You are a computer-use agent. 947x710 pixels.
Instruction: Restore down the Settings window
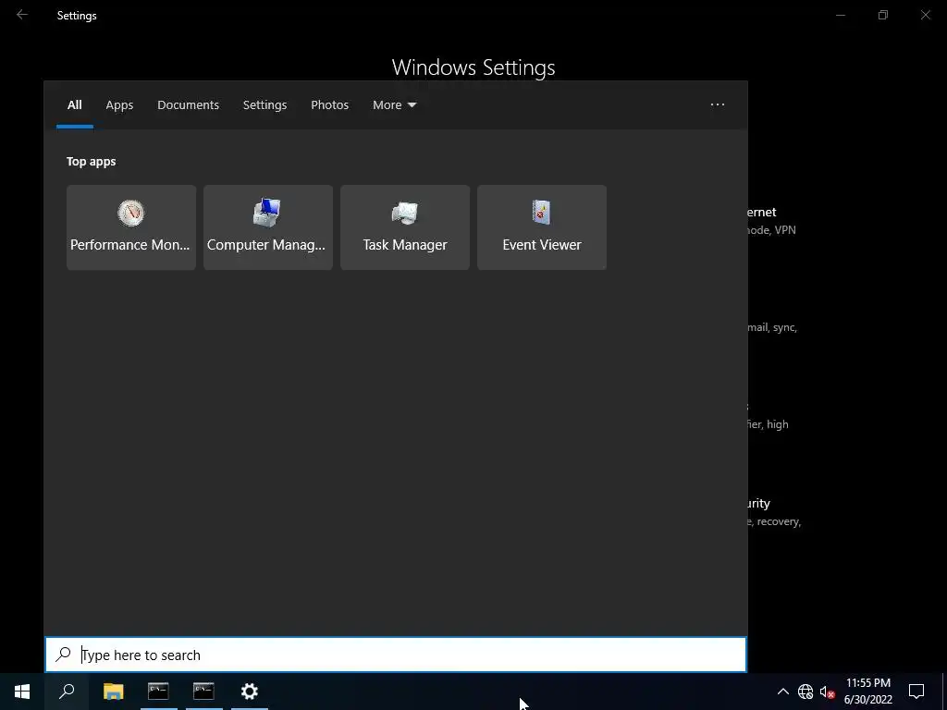coord(883,15)
